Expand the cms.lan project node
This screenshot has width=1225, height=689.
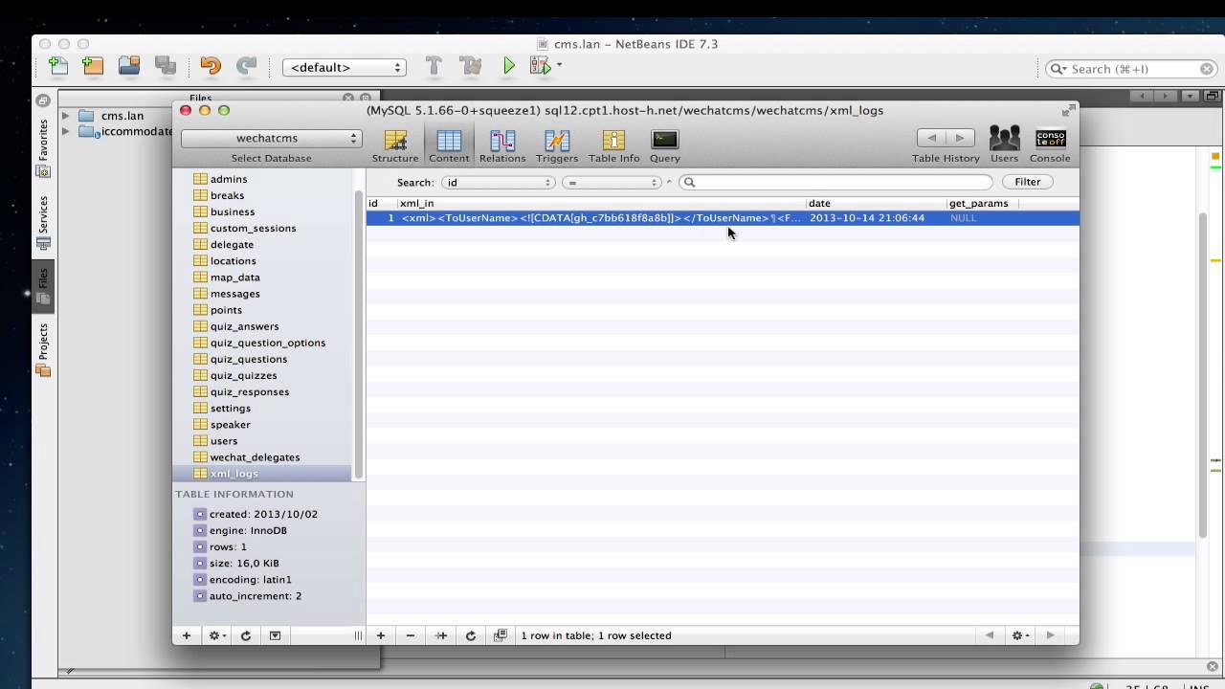(x=66, y=116)
